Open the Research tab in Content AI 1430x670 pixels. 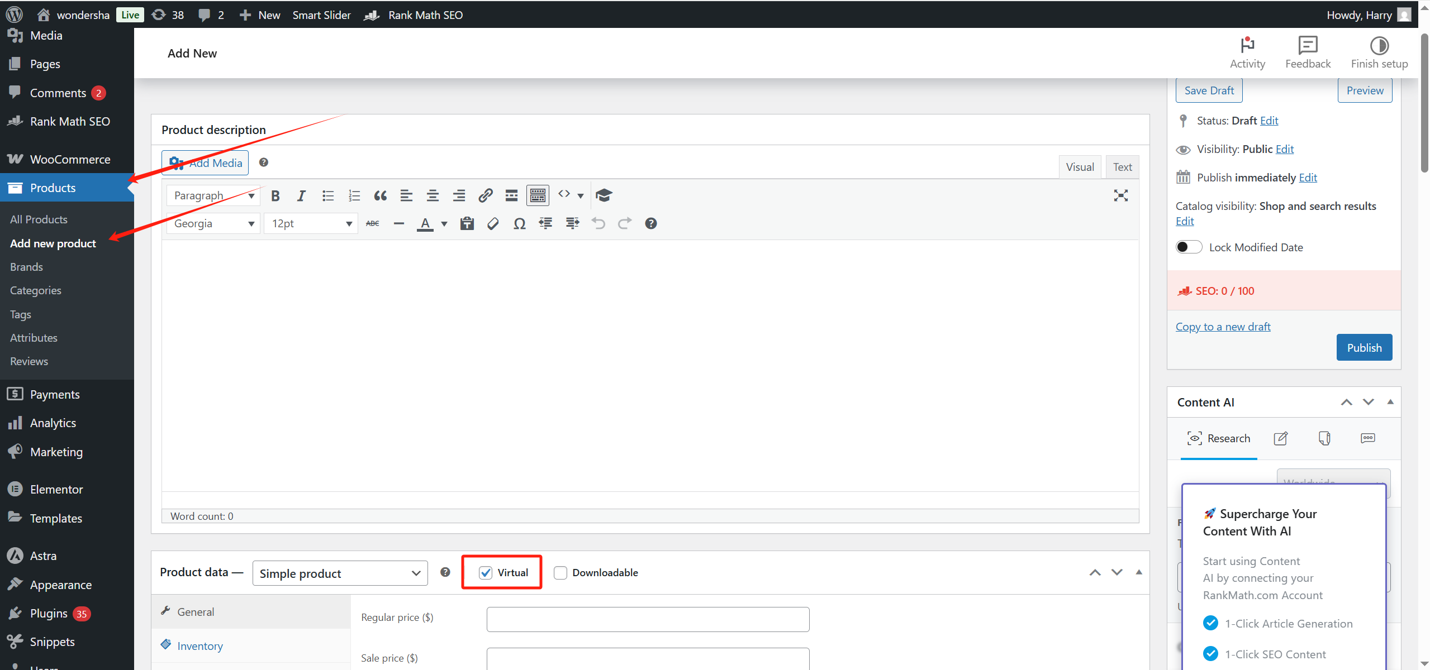click(x=1219, y=438)
